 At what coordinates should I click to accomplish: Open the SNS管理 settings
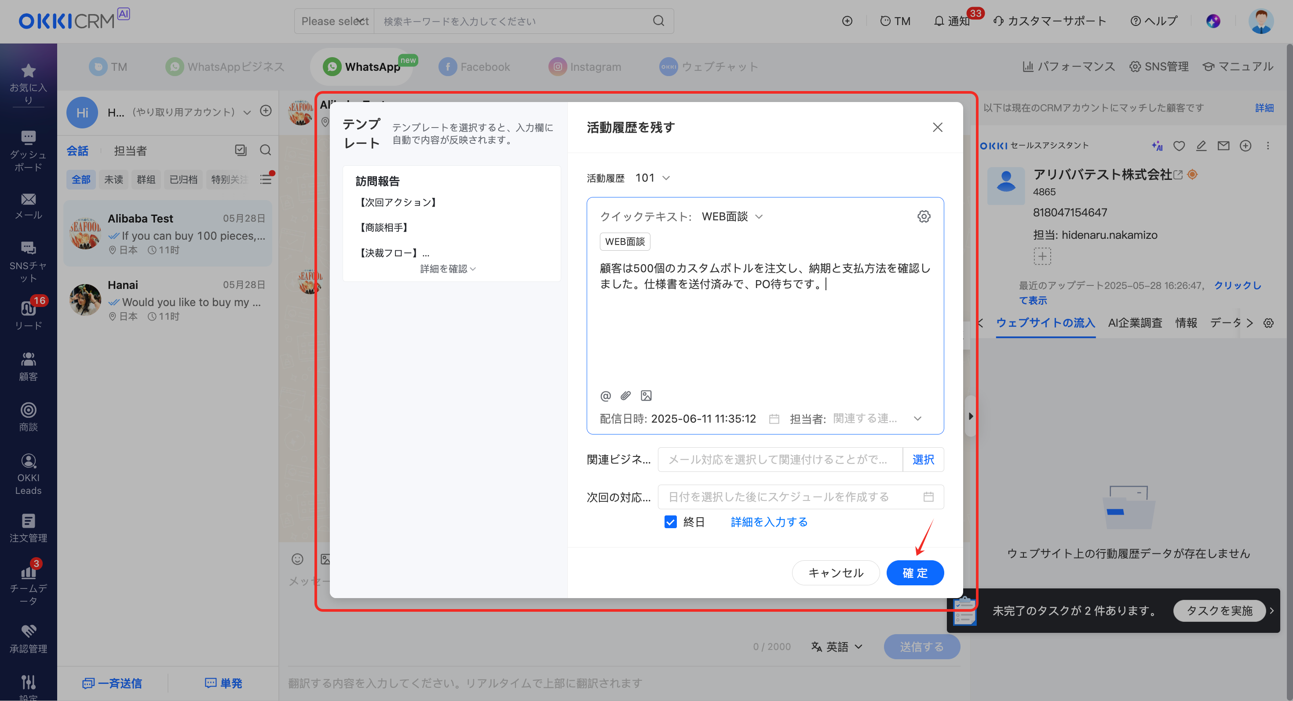pyautogui.click(x=1158, y=66)
